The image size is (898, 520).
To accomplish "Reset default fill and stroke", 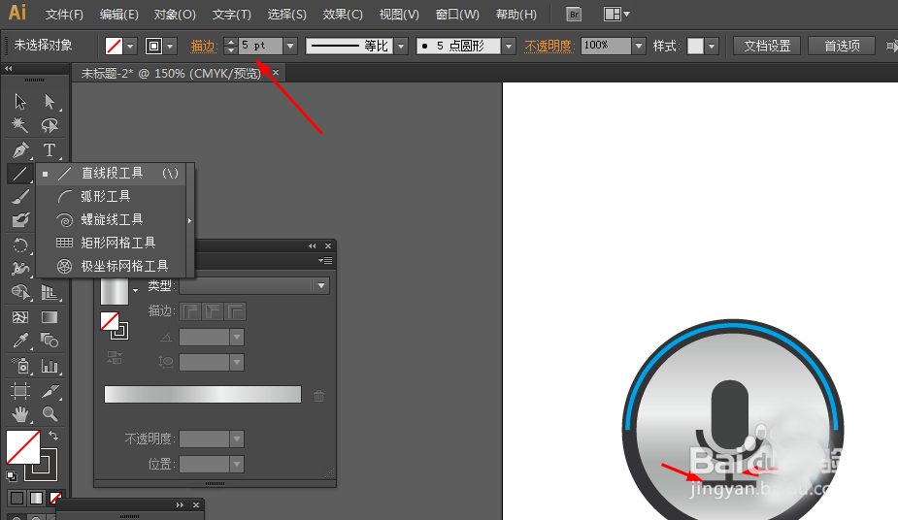I will coord(12,476).
